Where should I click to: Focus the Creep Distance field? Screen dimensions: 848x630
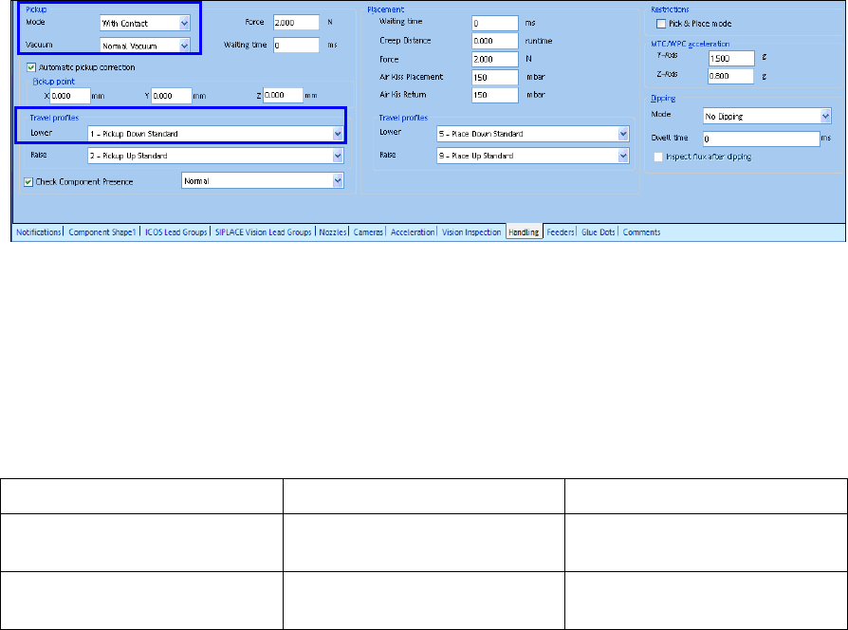pyautogui.click(x=493, y=41)
